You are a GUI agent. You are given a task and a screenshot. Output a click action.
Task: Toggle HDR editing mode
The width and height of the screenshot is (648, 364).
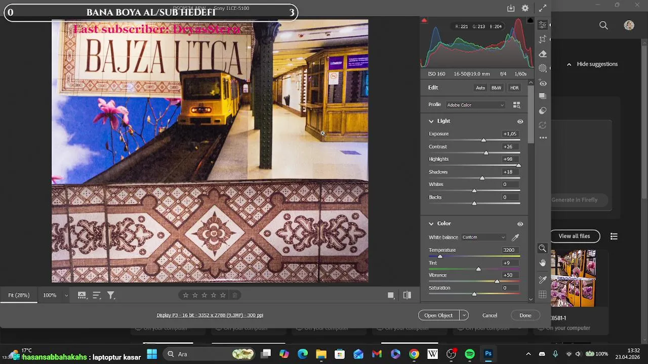pos(514,88)
